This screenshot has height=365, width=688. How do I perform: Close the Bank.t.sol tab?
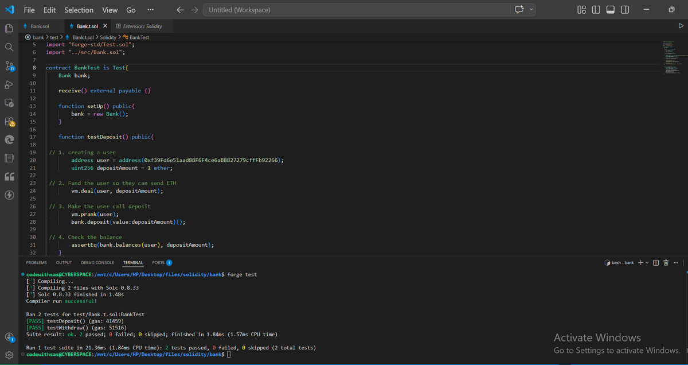point(106,26)
